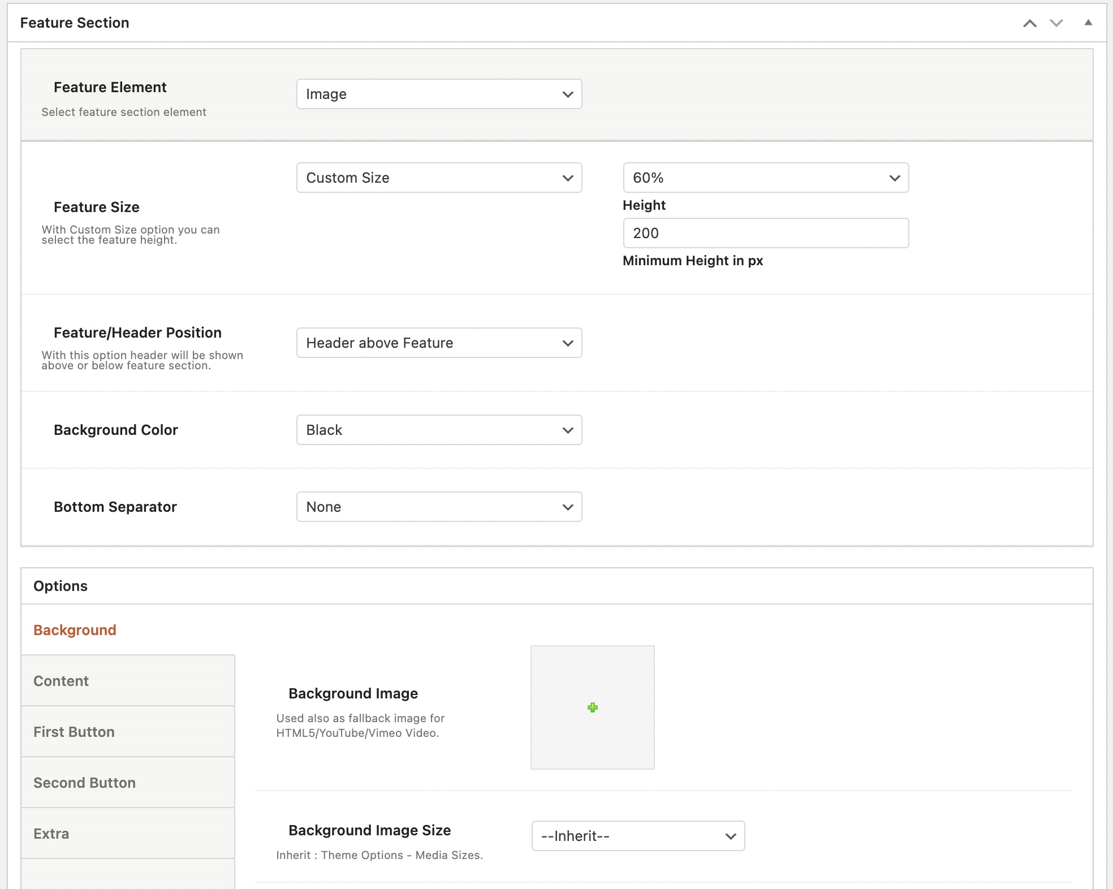
Task: Open the Bottom Separator dropdown
Action: click(x=439, y=507)
